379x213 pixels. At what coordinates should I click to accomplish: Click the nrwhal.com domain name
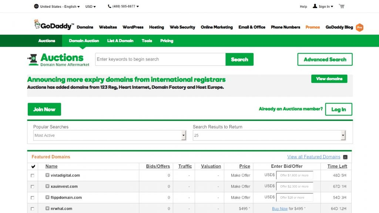click(61, 209)
